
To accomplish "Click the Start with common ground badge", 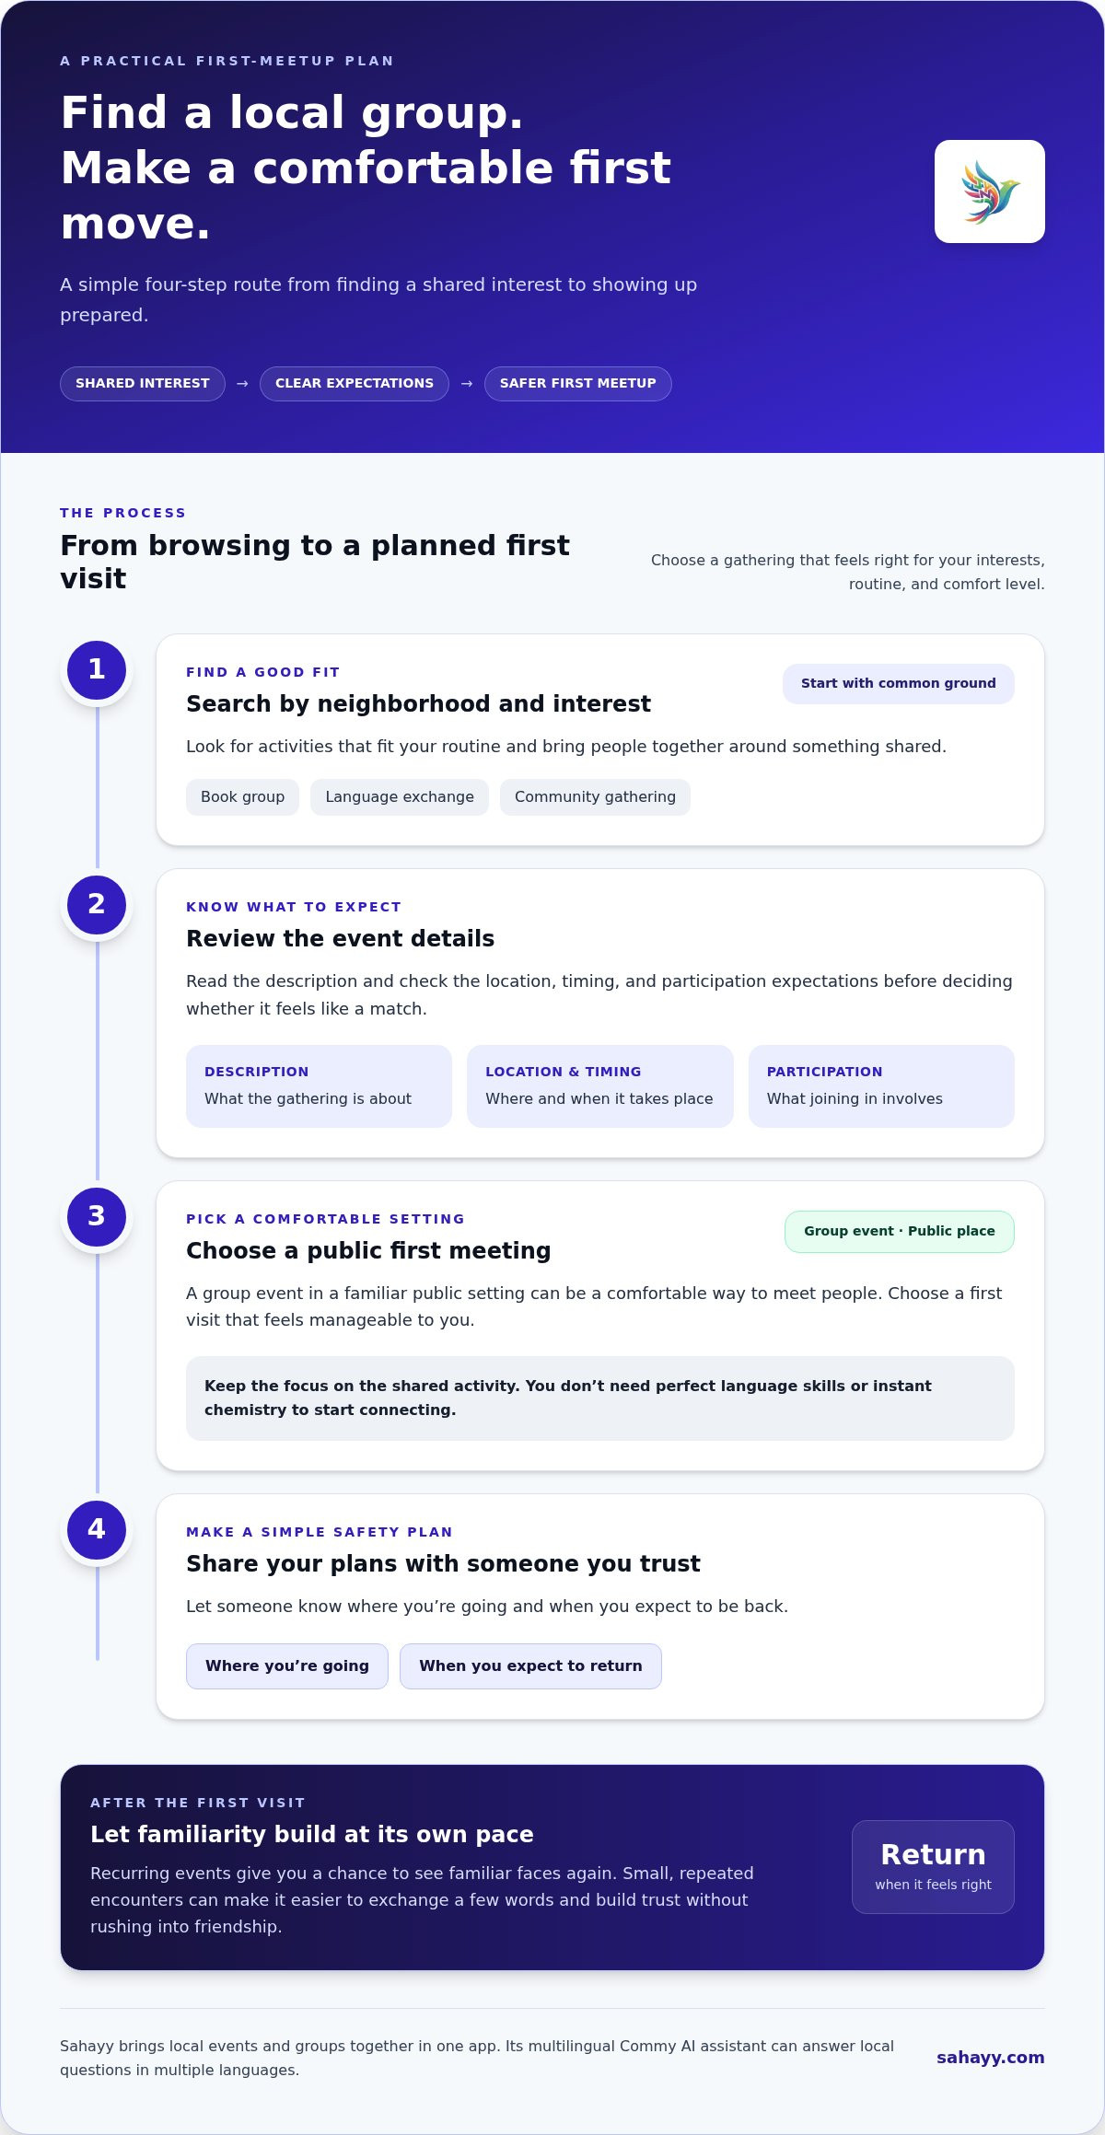I will (x=899, y=684).
